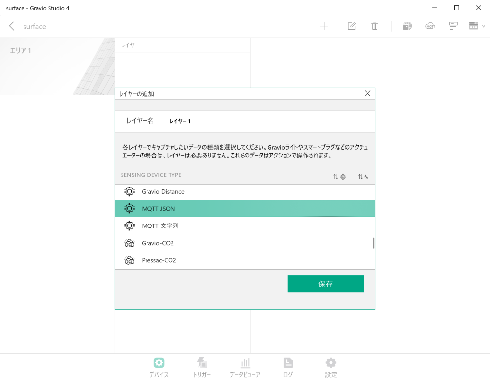Sort sensing device types alphabetically
Screen dimensions: 490x382
(363, 176)
